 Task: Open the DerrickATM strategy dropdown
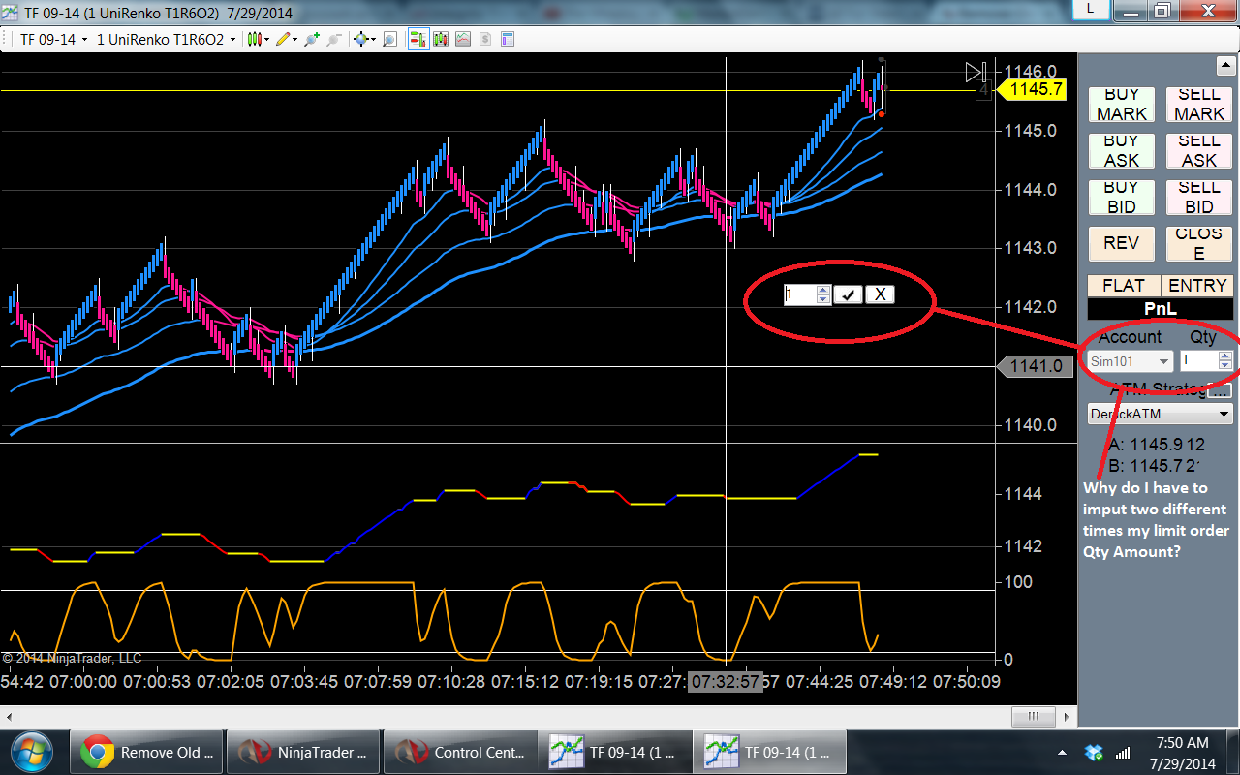pos(1161,414)
